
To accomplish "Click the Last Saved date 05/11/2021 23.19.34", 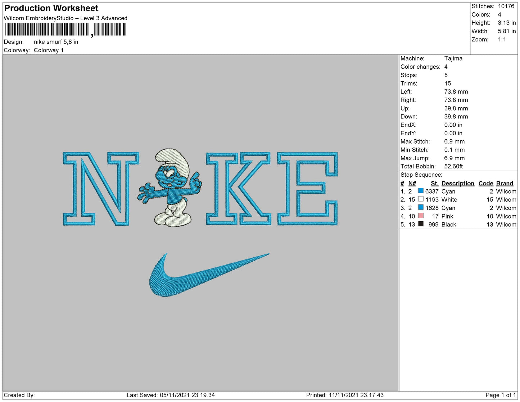I will click(187, 395).
